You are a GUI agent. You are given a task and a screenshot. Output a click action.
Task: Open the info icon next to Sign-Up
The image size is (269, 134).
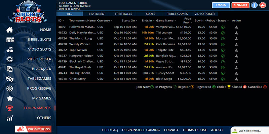pyautogui.click(x=254, y=5)
